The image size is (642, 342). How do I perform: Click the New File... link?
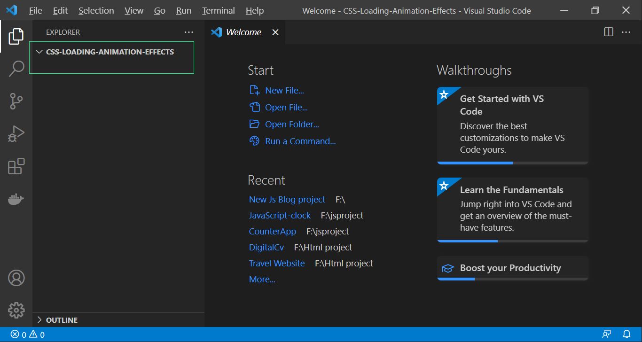click(284, 90)
